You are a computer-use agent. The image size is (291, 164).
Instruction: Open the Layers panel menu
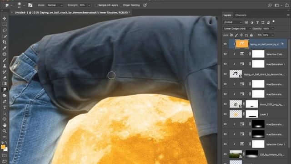click(x=288, y=15)
